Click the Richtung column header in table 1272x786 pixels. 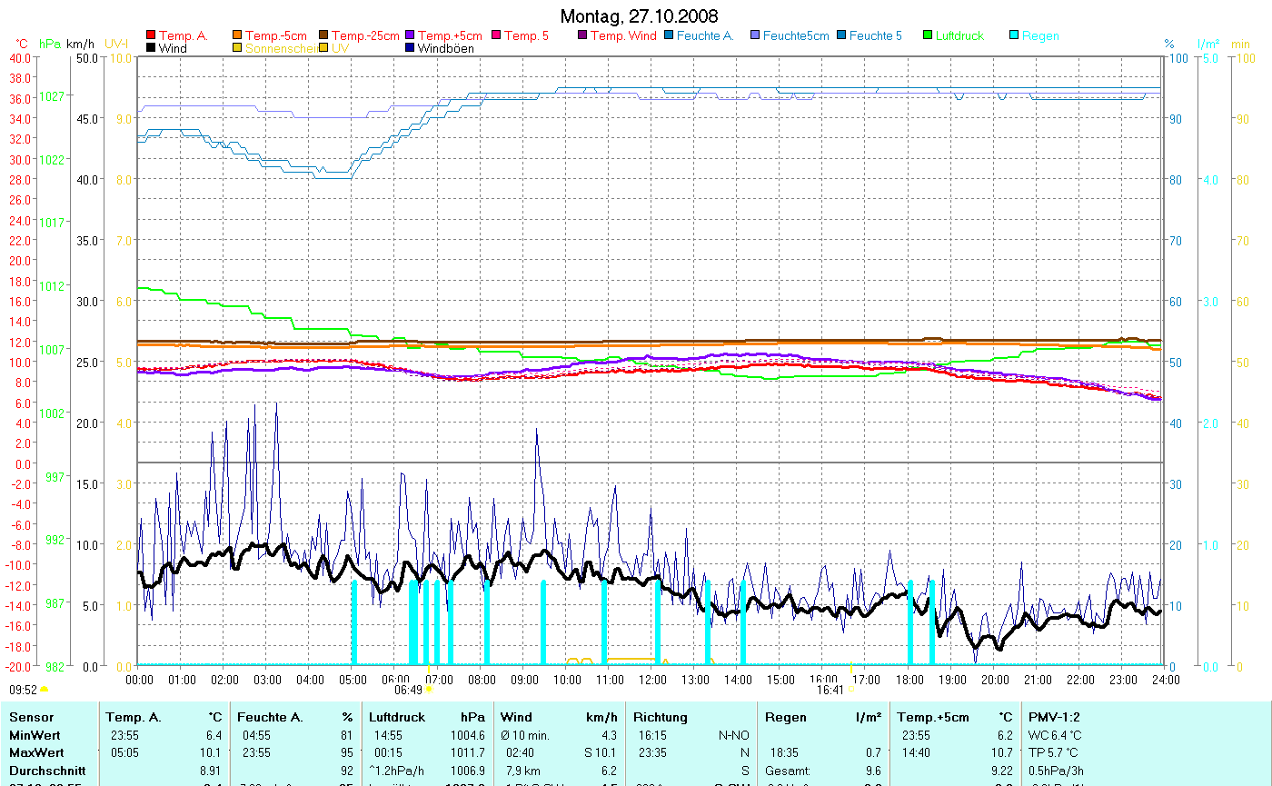661,717
